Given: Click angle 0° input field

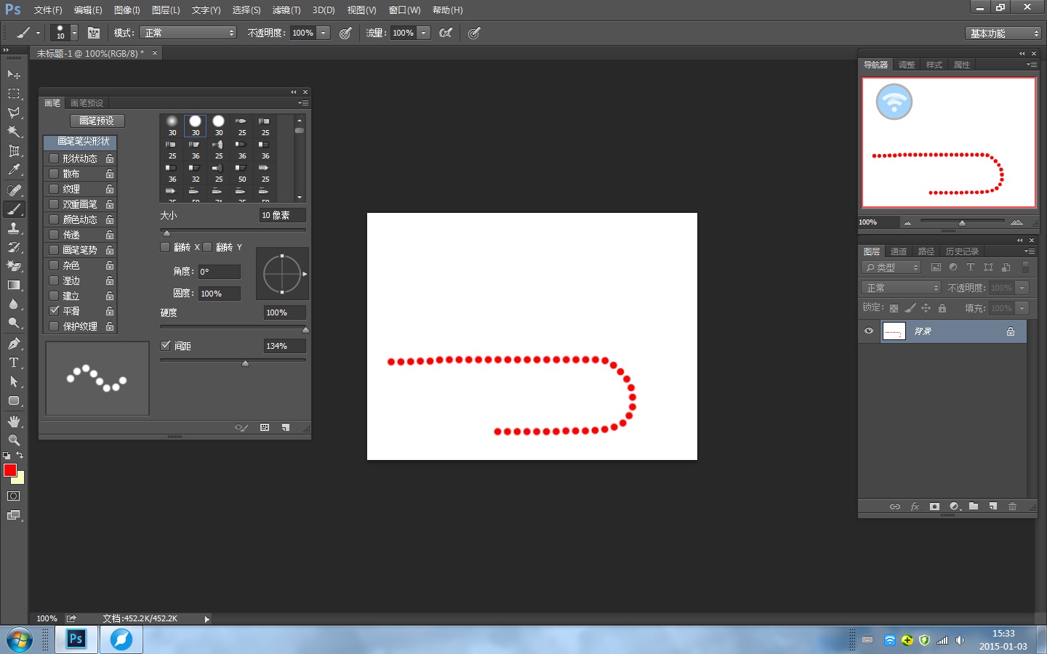Looking at the screenshot, I should 219,272.
